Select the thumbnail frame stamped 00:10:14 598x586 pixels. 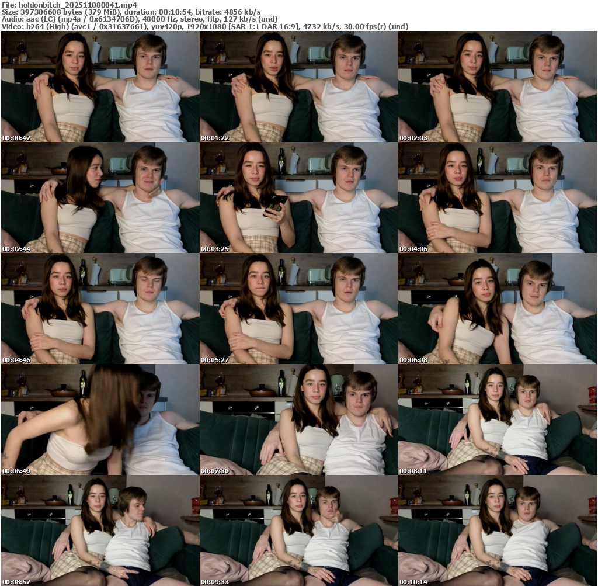tap(498, 530)
